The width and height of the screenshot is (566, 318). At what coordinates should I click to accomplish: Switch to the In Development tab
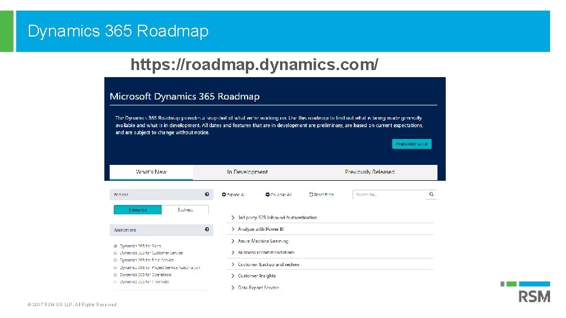coord(247,172)
